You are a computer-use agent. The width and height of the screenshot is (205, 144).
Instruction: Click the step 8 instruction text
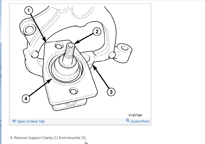48,138
